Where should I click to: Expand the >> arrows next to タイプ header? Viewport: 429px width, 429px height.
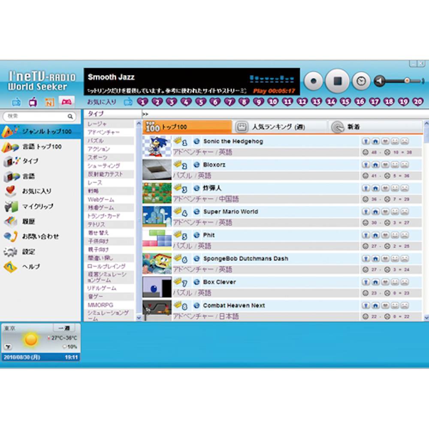[x=145, y=114]
